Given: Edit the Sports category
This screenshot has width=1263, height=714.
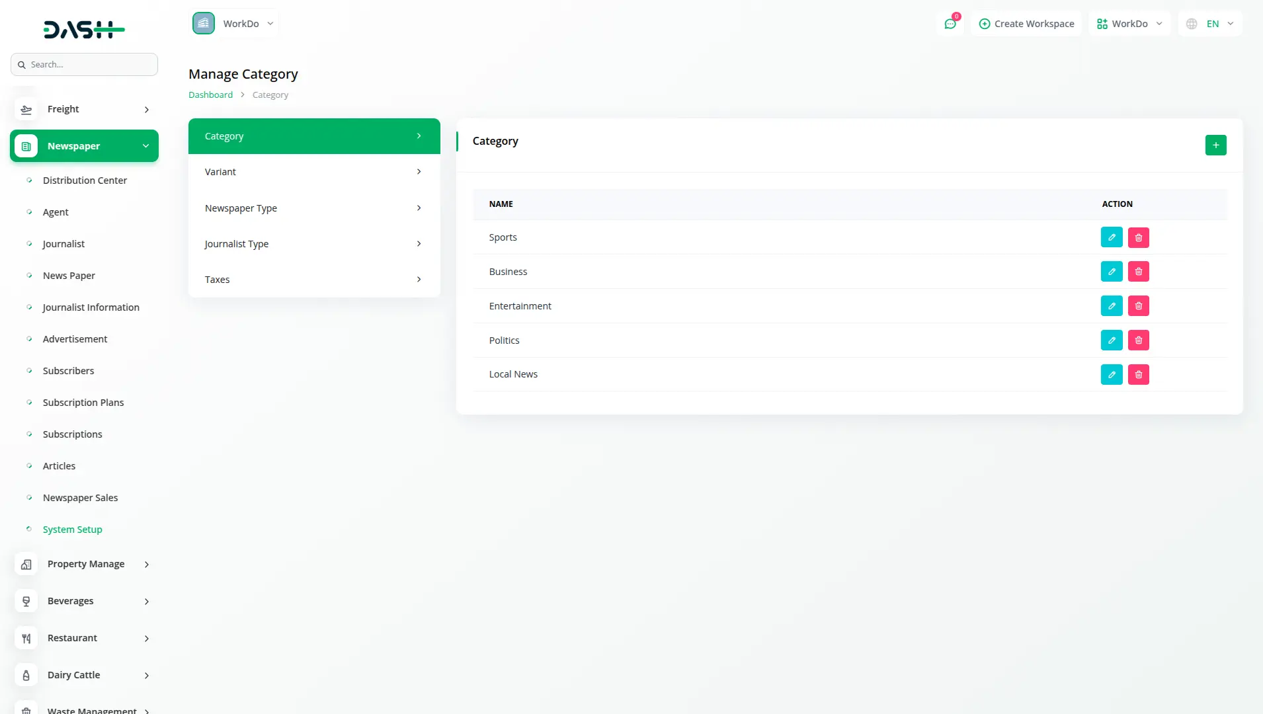Looking at the screenshot, I should click(1112, 237).
